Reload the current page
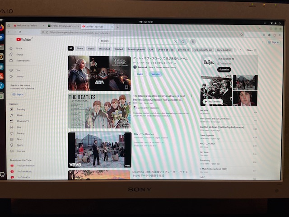Viewport: 289px width, 217px height. click(20, 32)
